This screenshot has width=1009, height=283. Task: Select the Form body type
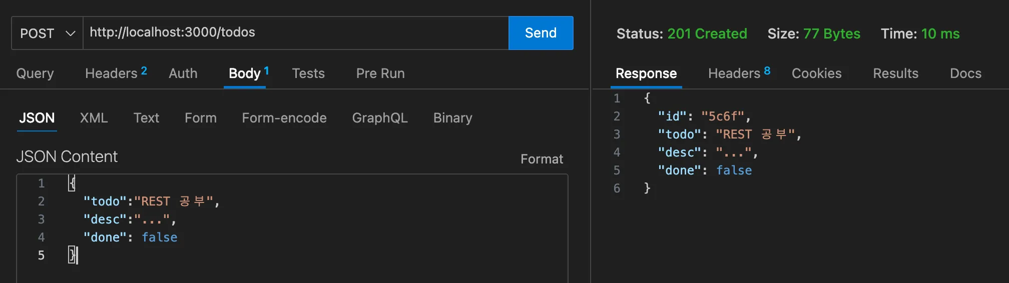coord(201,118)
